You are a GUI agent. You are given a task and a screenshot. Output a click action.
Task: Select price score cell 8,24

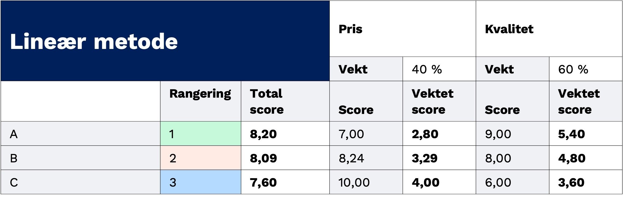351,158
